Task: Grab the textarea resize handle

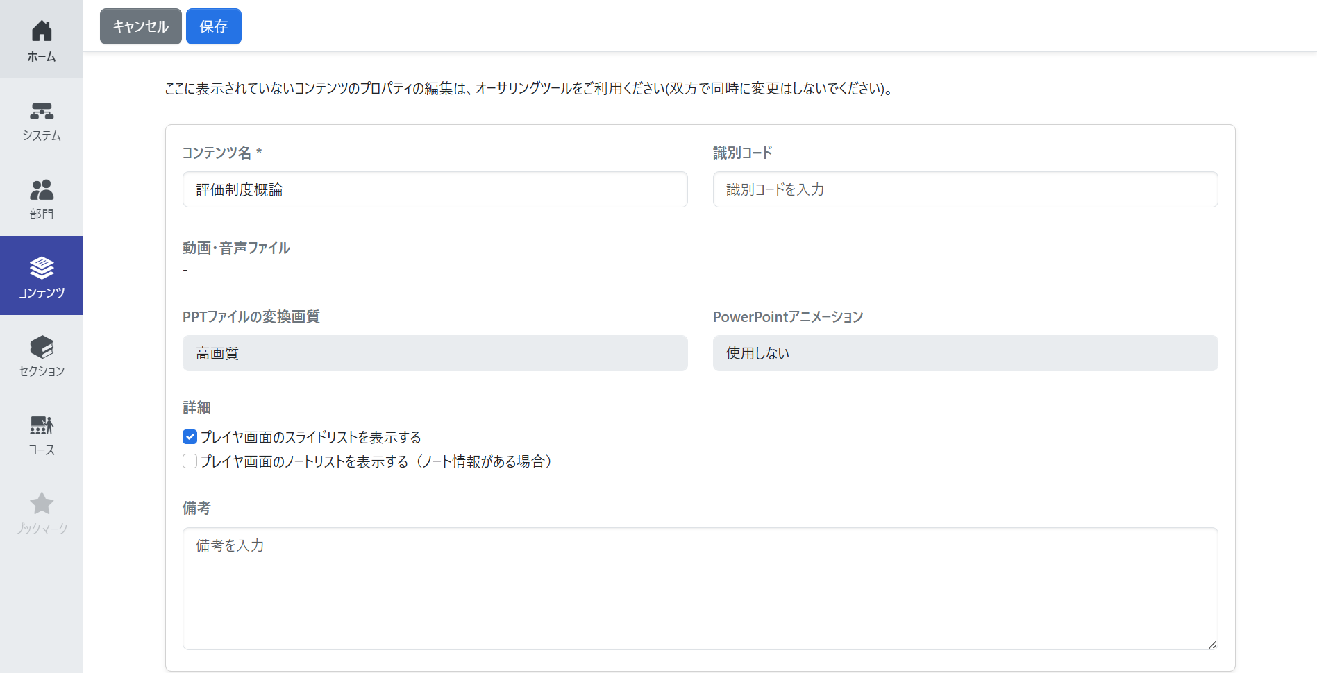Action: [1212, 645]
